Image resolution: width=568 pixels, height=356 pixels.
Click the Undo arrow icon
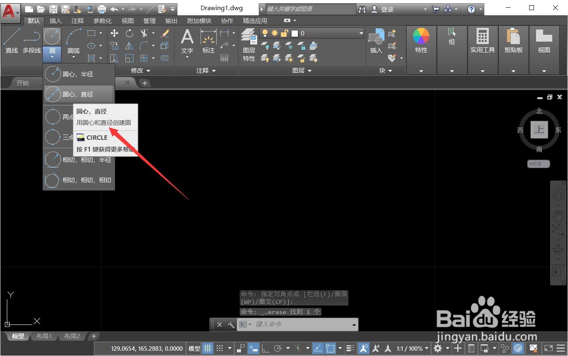point(114,9)
